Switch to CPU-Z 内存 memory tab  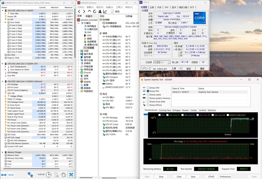click(x=159, y=7)
